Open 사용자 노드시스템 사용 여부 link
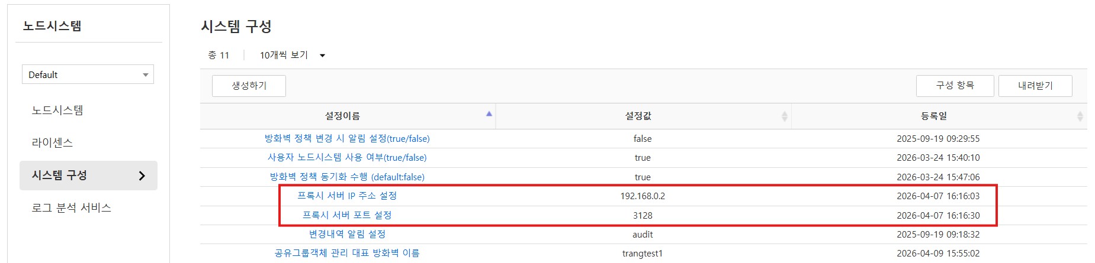 coord(347,157)
